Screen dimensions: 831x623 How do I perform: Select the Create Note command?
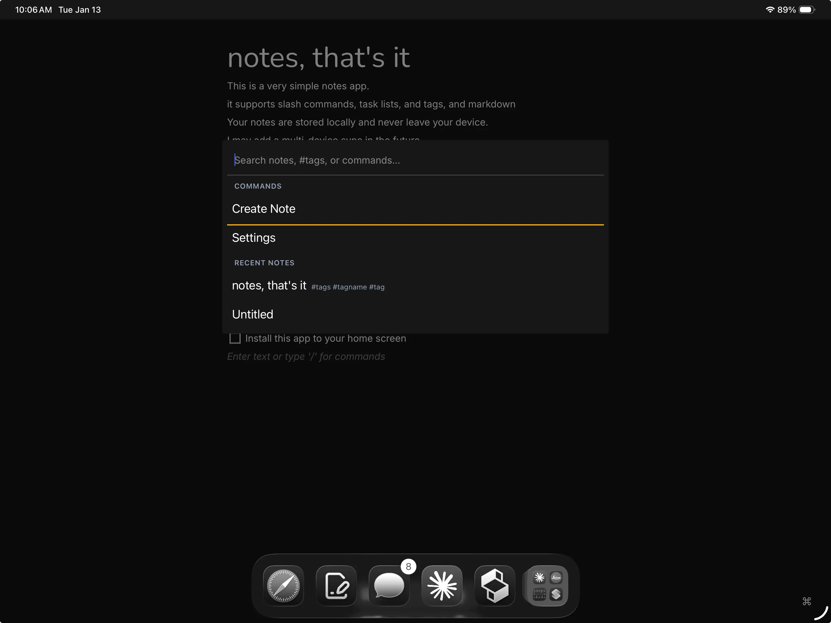(264, 209)
